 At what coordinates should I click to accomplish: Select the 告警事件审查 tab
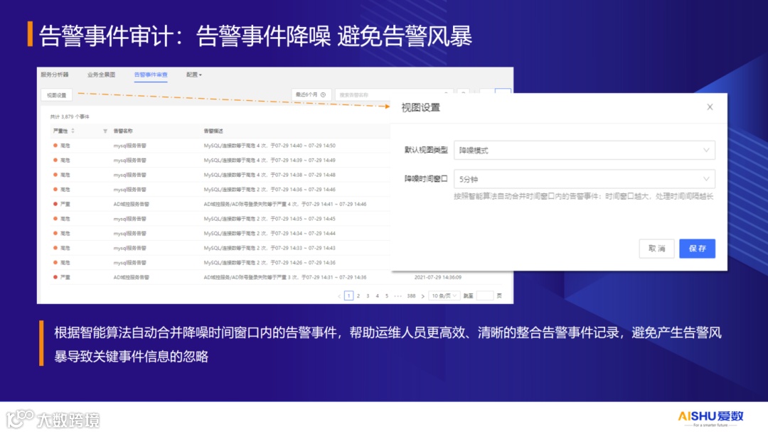tap(151, 75)
